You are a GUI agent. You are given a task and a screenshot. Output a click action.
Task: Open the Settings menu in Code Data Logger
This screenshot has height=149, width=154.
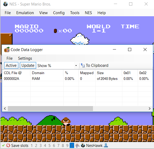[x=25, y=58]
